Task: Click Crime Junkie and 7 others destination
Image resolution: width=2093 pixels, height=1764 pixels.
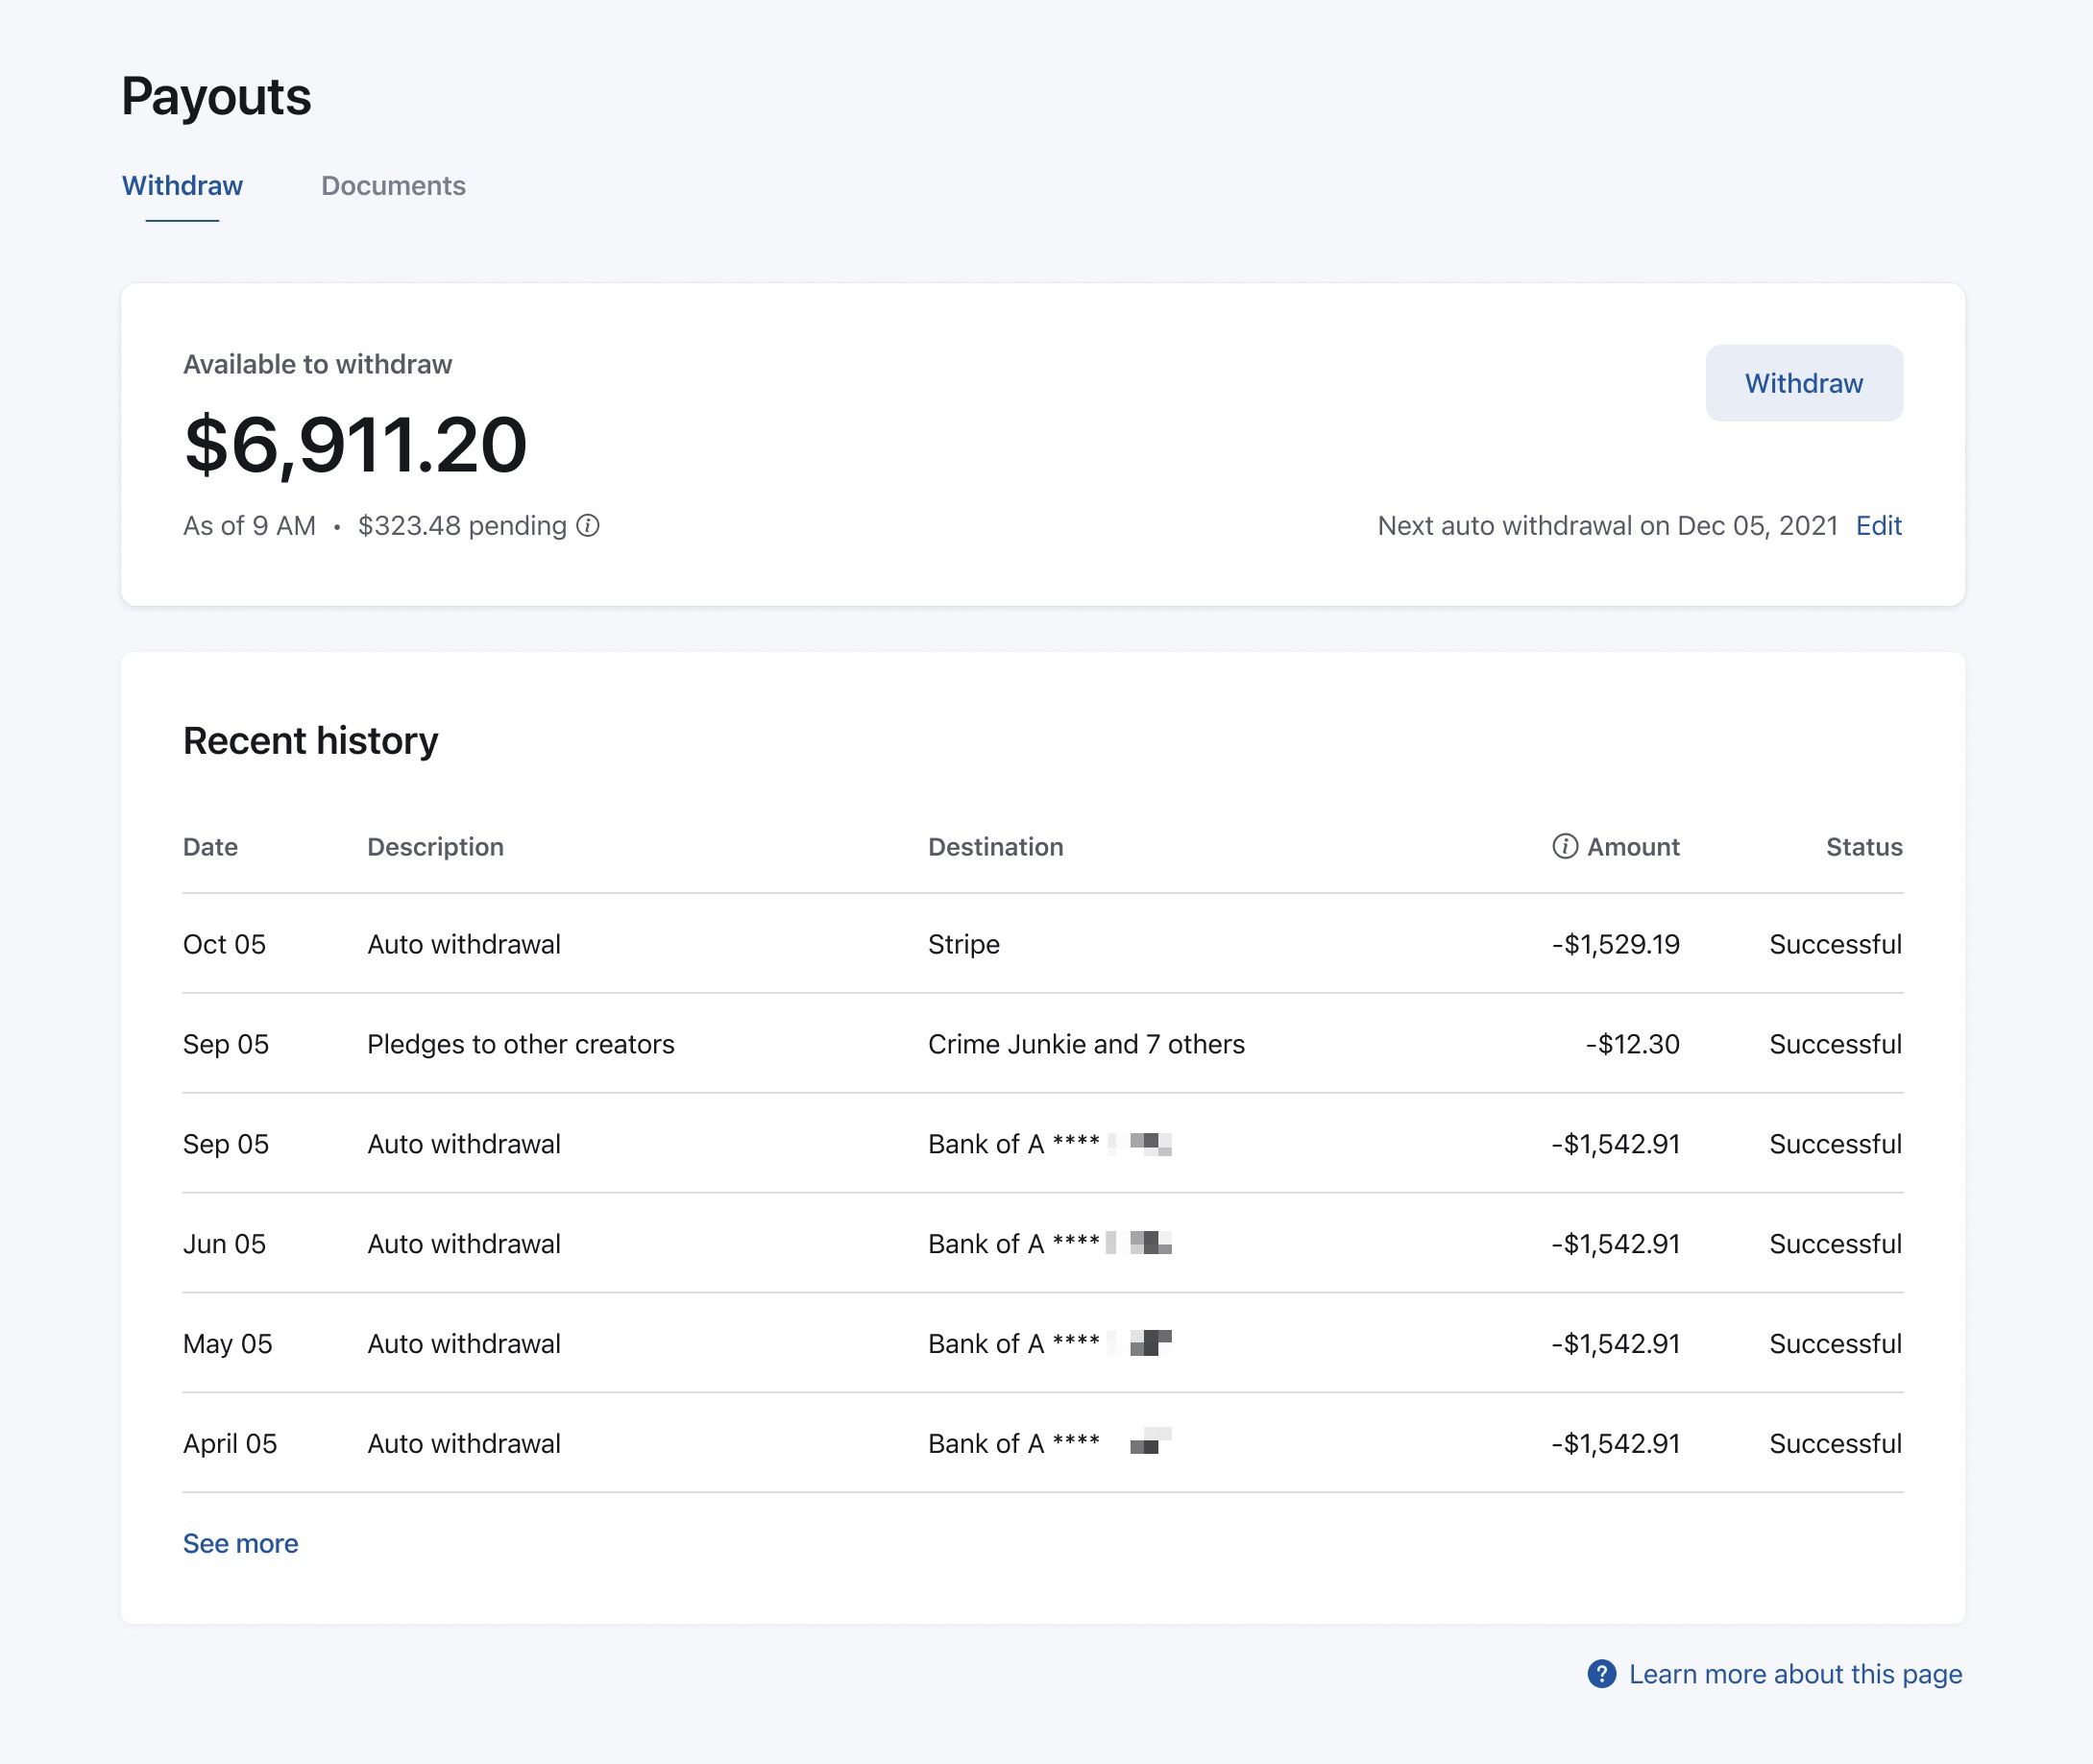Action: point(1086,1044)
